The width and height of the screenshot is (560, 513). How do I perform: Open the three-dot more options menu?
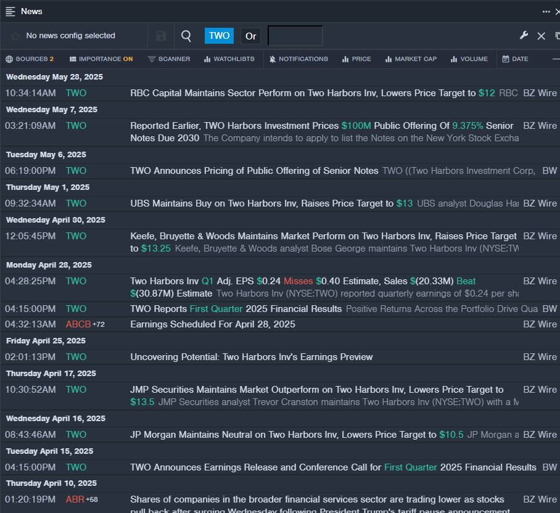pos(546,12)
